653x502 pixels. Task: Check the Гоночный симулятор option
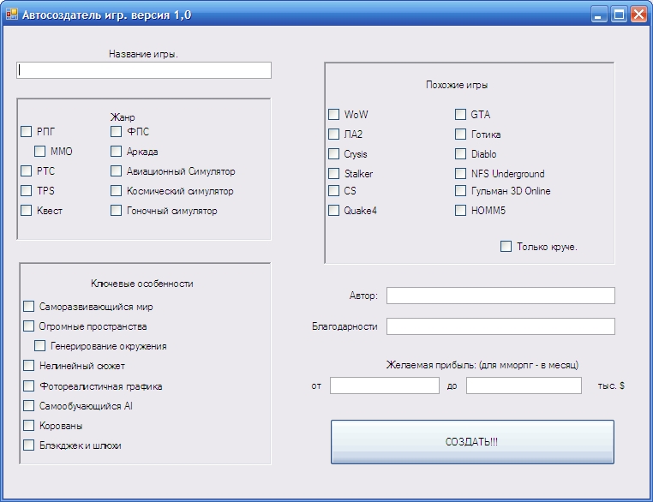(x=117, y=211)
